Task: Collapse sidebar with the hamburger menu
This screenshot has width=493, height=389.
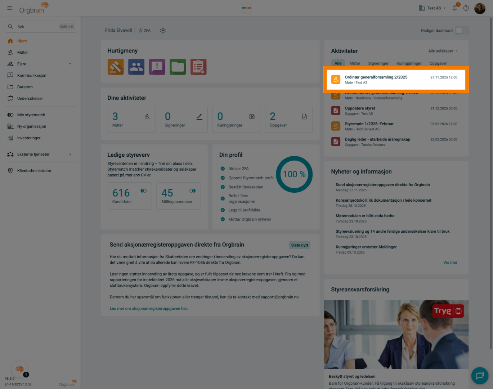Action: click(10, 8)
